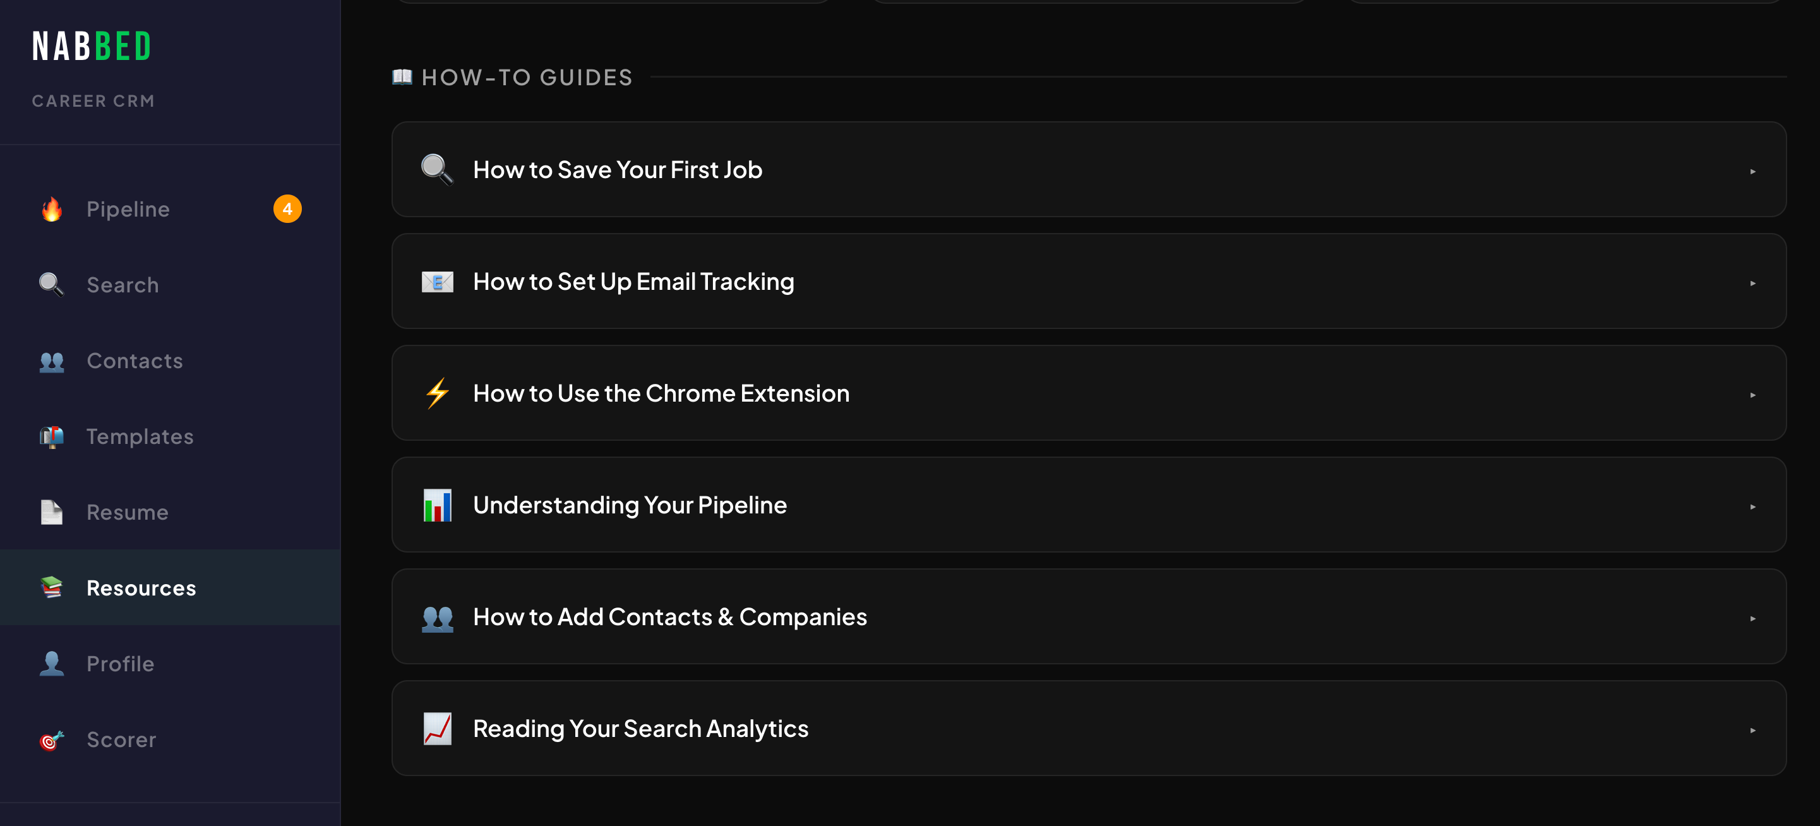The width and height of the screenshot is (1820, 826).
Task: Click the orange Pipeline badge showing 4
Action: click(287, 209)
